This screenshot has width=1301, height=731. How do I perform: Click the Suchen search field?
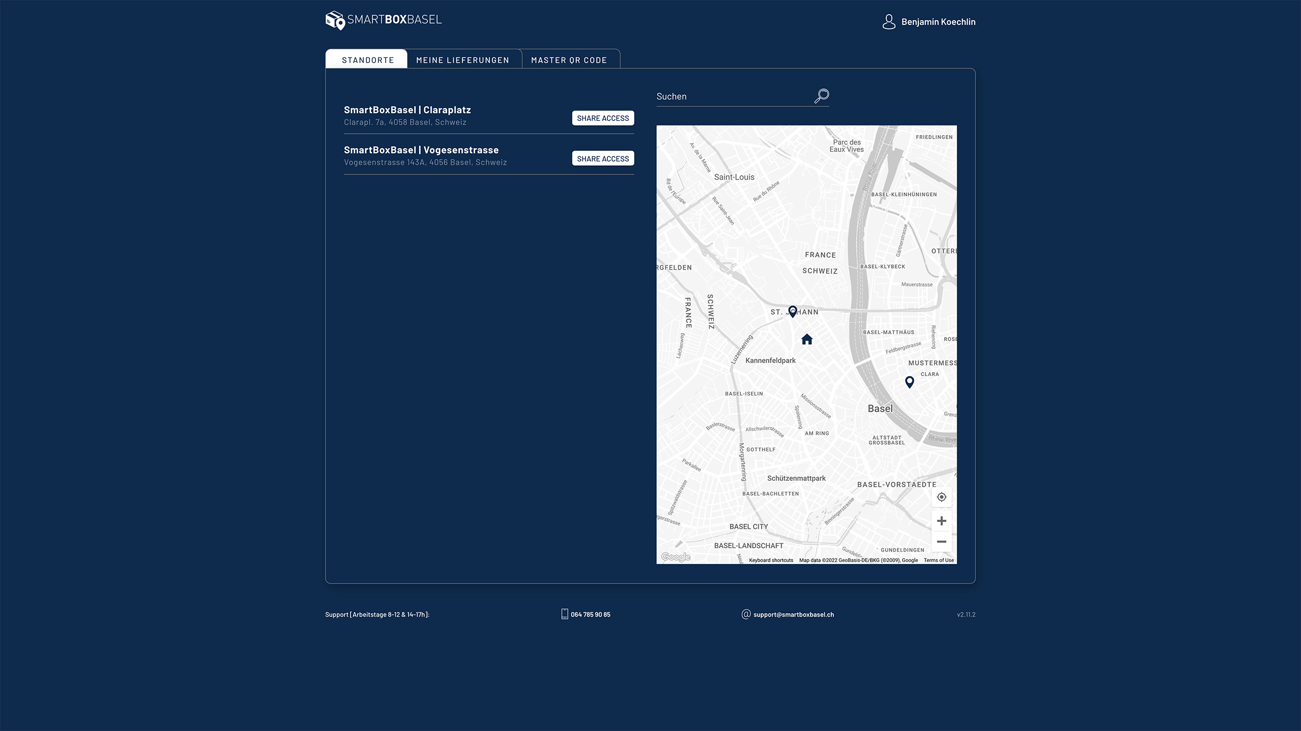click(732, 96)
